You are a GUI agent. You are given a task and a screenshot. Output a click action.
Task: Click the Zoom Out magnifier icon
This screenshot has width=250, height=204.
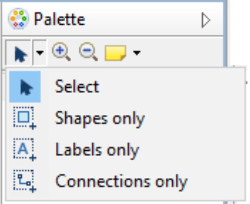coord(89,52)
